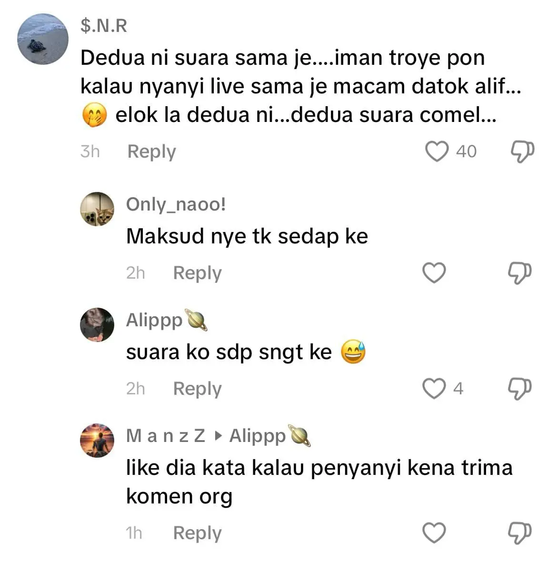Open $.N.R's profile picture
Viewport: 557px width, 562px height.
coord(43,39)
